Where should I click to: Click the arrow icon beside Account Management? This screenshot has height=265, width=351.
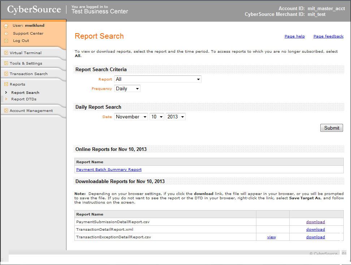click(x=6, y=110)
